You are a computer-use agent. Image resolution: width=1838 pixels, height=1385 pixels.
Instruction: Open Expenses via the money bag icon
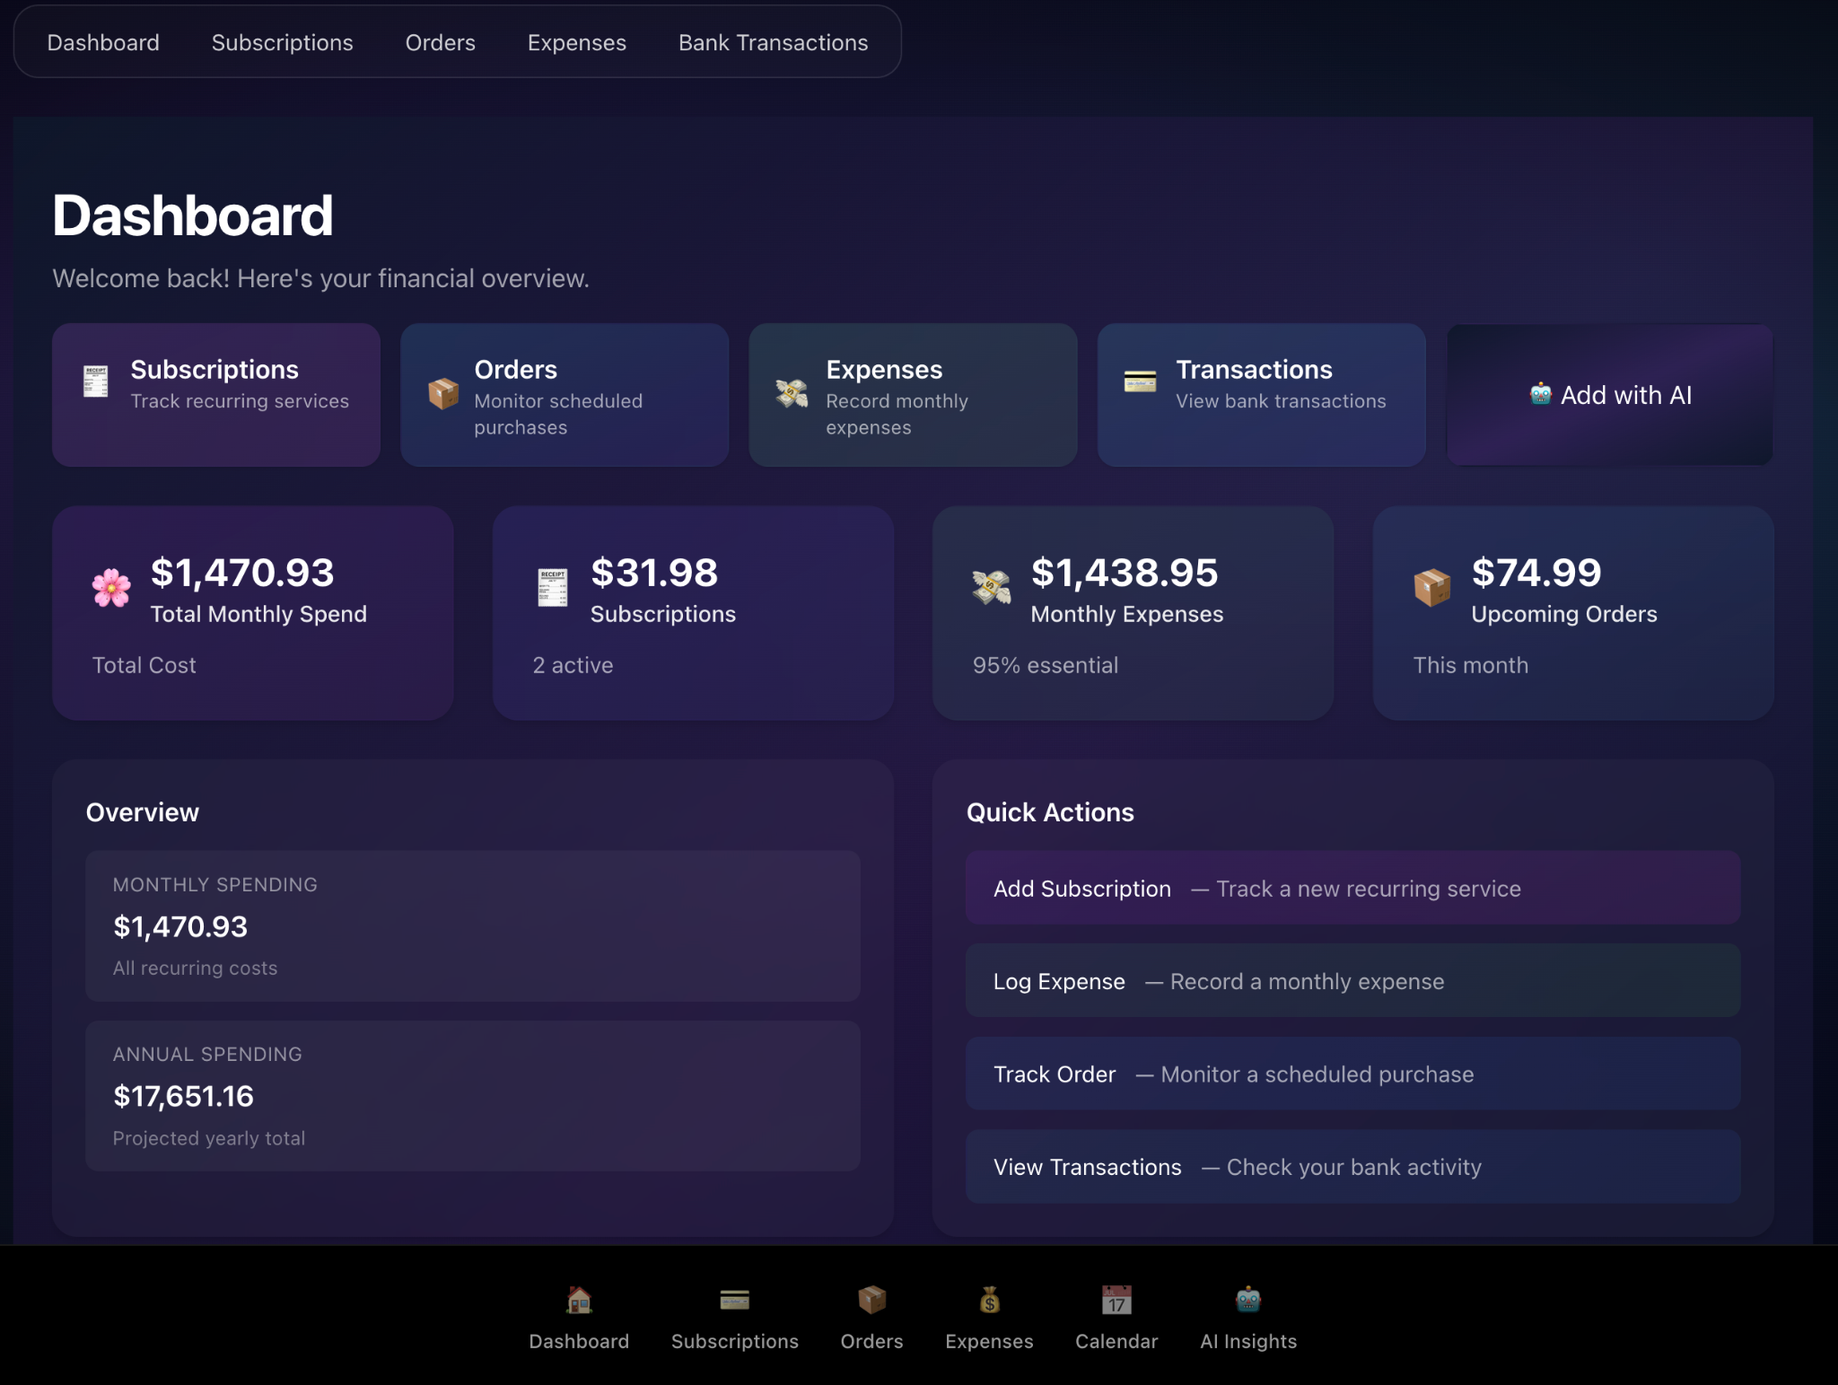point(988,1300)
